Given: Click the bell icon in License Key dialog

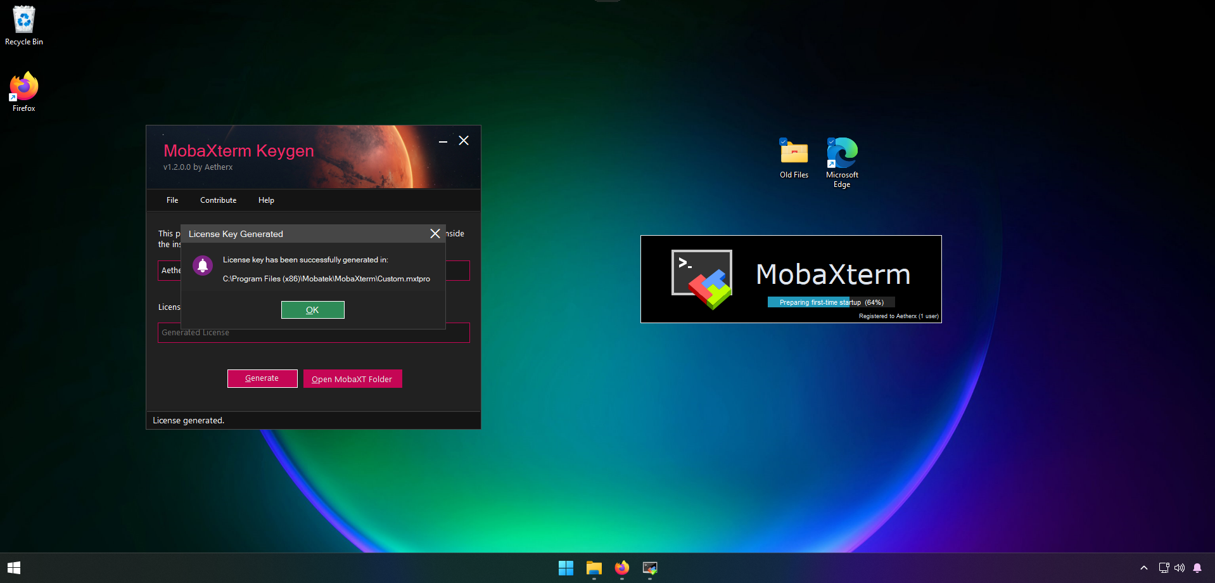Looking at the screenshot, I should 203,266.
